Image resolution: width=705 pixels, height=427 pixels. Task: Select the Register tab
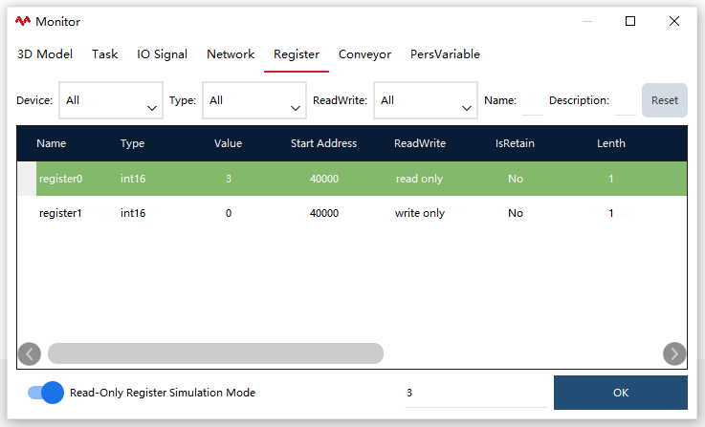tap(297, 54)
